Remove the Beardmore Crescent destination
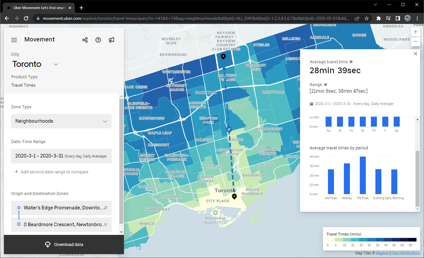Viewport: 424px width, 258px height. click(106, 224)
